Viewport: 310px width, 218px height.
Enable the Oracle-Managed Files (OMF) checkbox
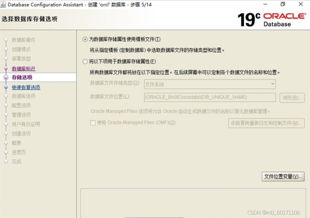coord(93,123)
